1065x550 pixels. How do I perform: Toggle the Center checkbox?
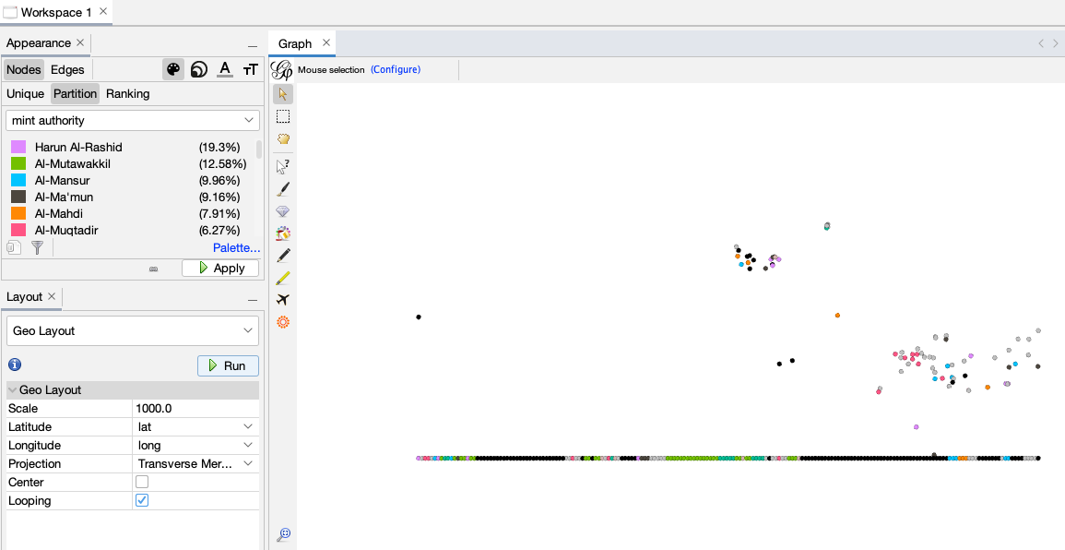click(x=142, y=482)
